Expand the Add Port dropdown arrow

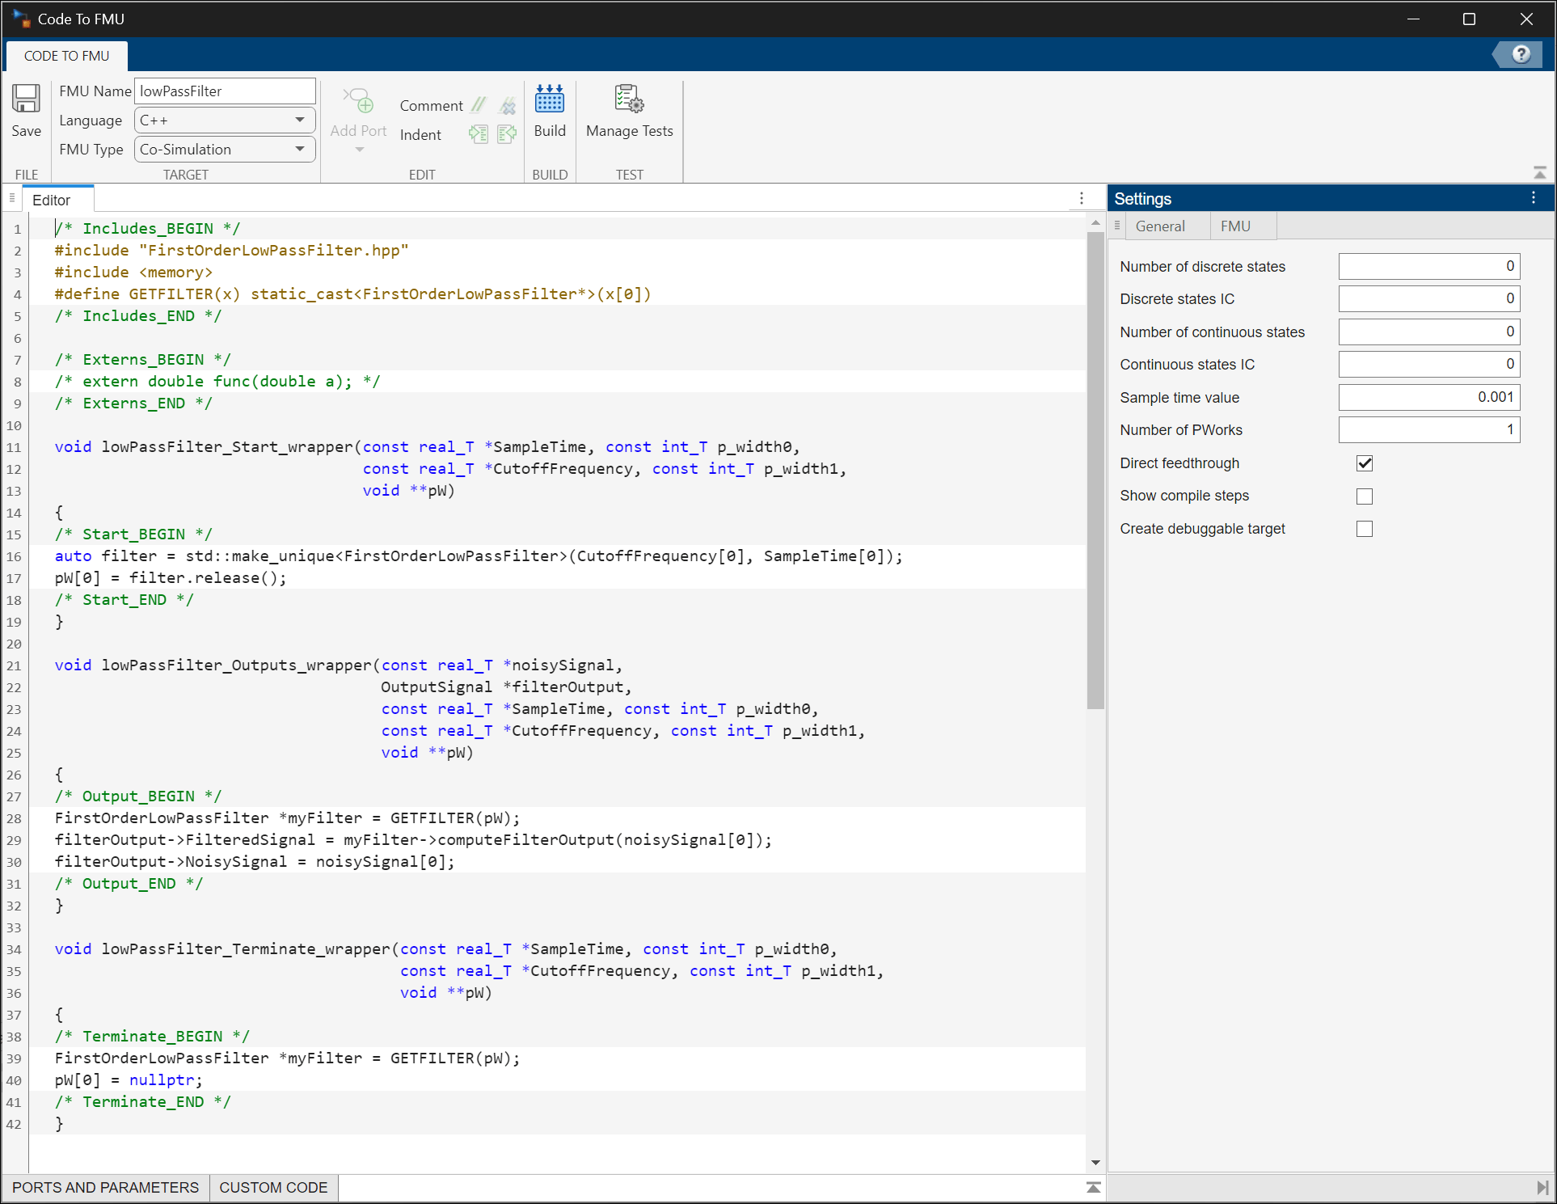tap(359, 150)
